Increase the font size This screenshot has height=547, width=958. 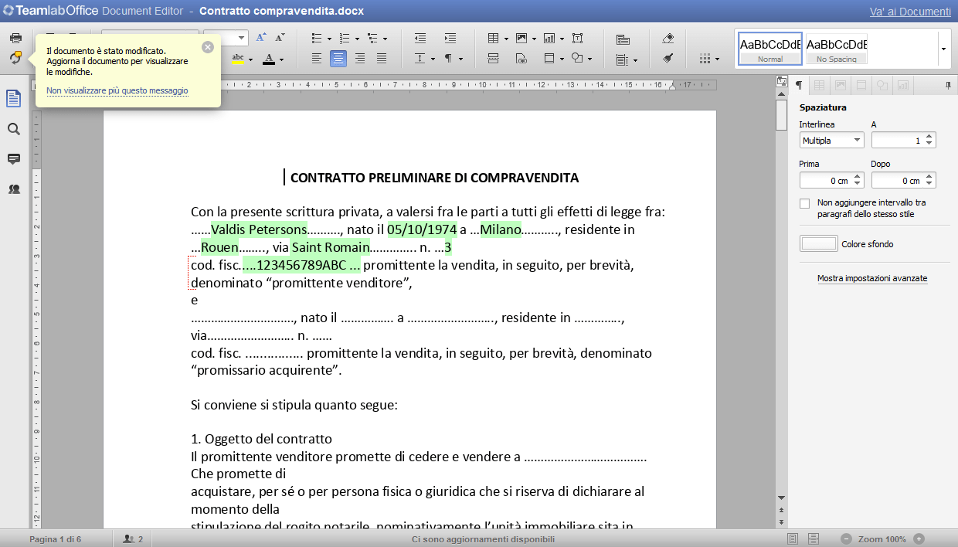[261, 38]
